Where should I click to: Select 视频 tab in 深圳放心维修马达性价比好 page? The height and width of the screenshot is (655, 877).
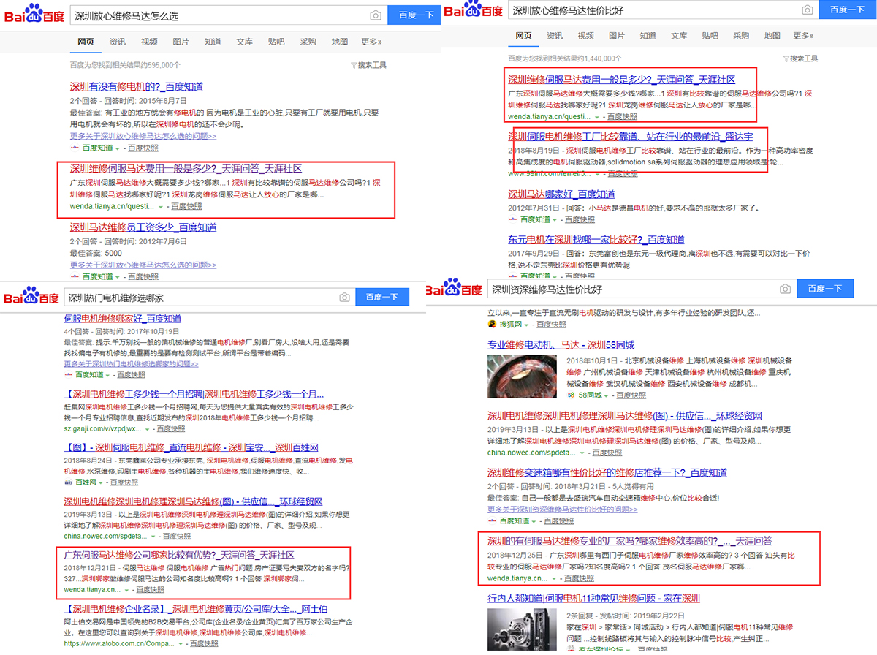click(x=585, y=36)
